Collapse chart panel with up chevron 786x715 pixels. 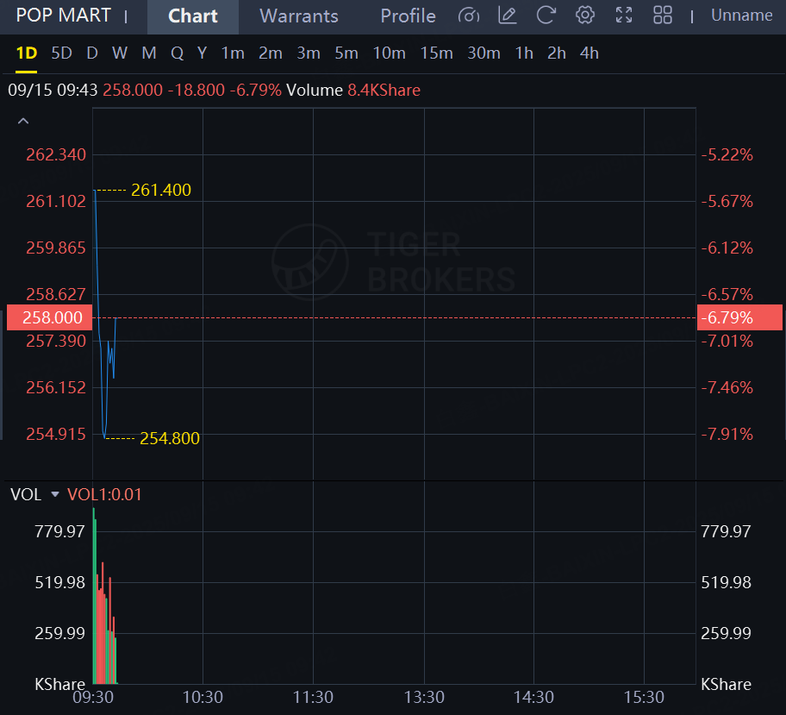click(23, 121)
